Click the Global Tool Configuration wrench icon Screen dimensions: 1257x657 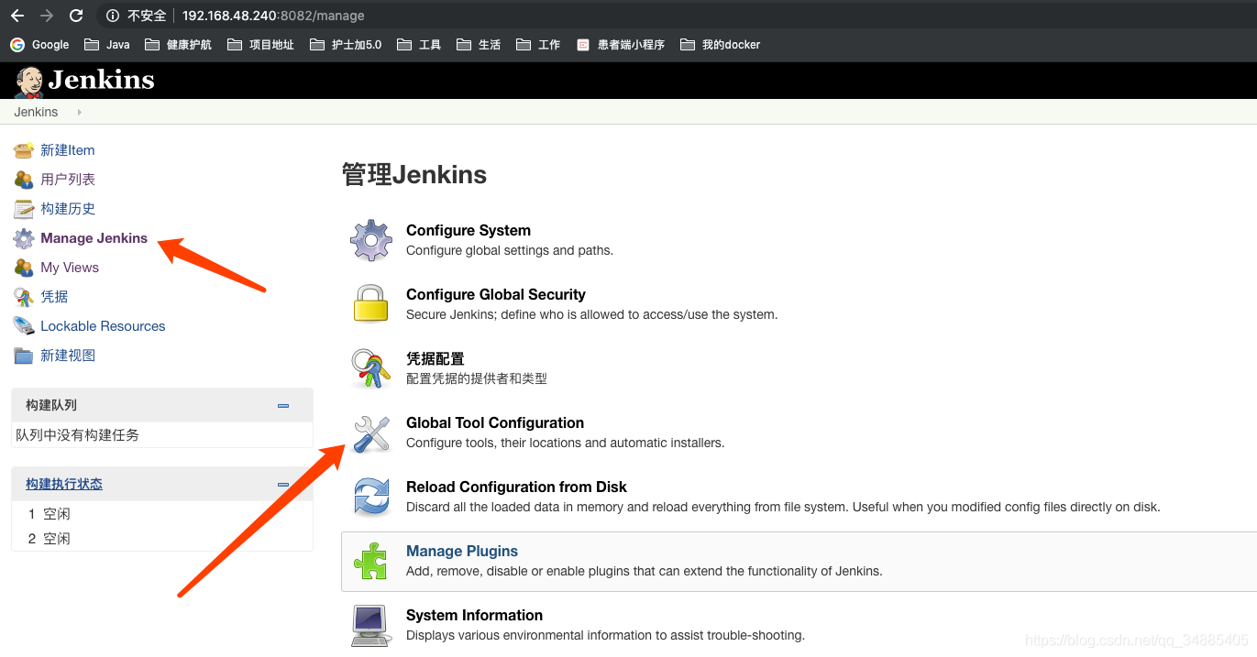371,433
